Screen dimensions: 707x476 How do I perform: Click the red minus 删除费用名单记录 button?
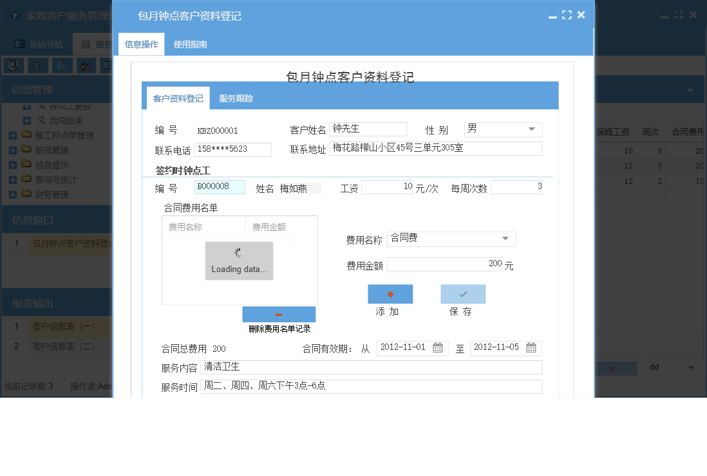point(279,314)
